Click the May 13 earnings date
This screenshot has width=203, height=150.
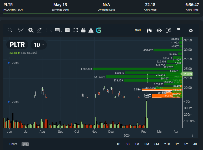(x=60, y=5)
